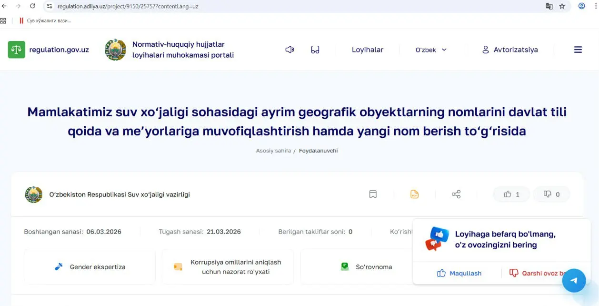Viewport: 599px width, 306px height.
Task: Click the Google Translate icon in address bar
Action: click(x=549, y=6)
